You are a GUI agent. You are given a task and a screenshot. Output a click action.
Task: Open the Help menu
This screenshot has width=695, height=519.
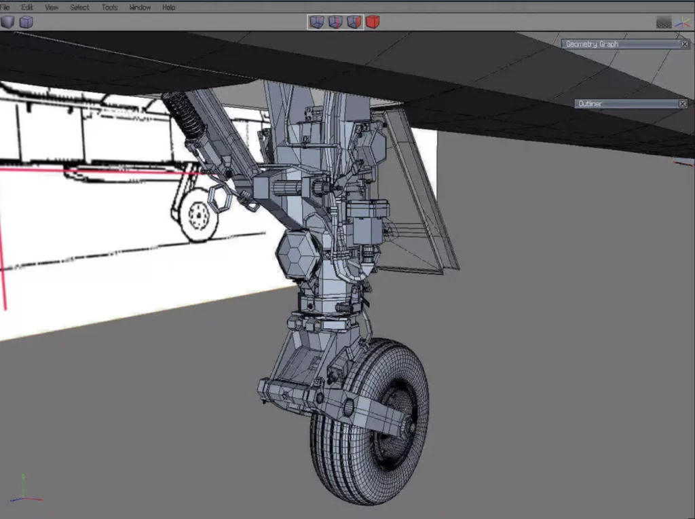[168, 7]
